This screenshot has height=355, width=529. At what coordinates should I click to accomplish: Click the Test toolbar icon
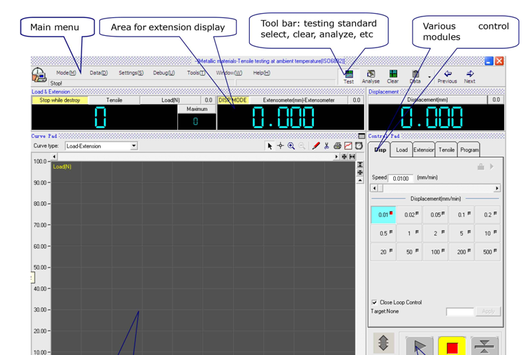point(349,76)
